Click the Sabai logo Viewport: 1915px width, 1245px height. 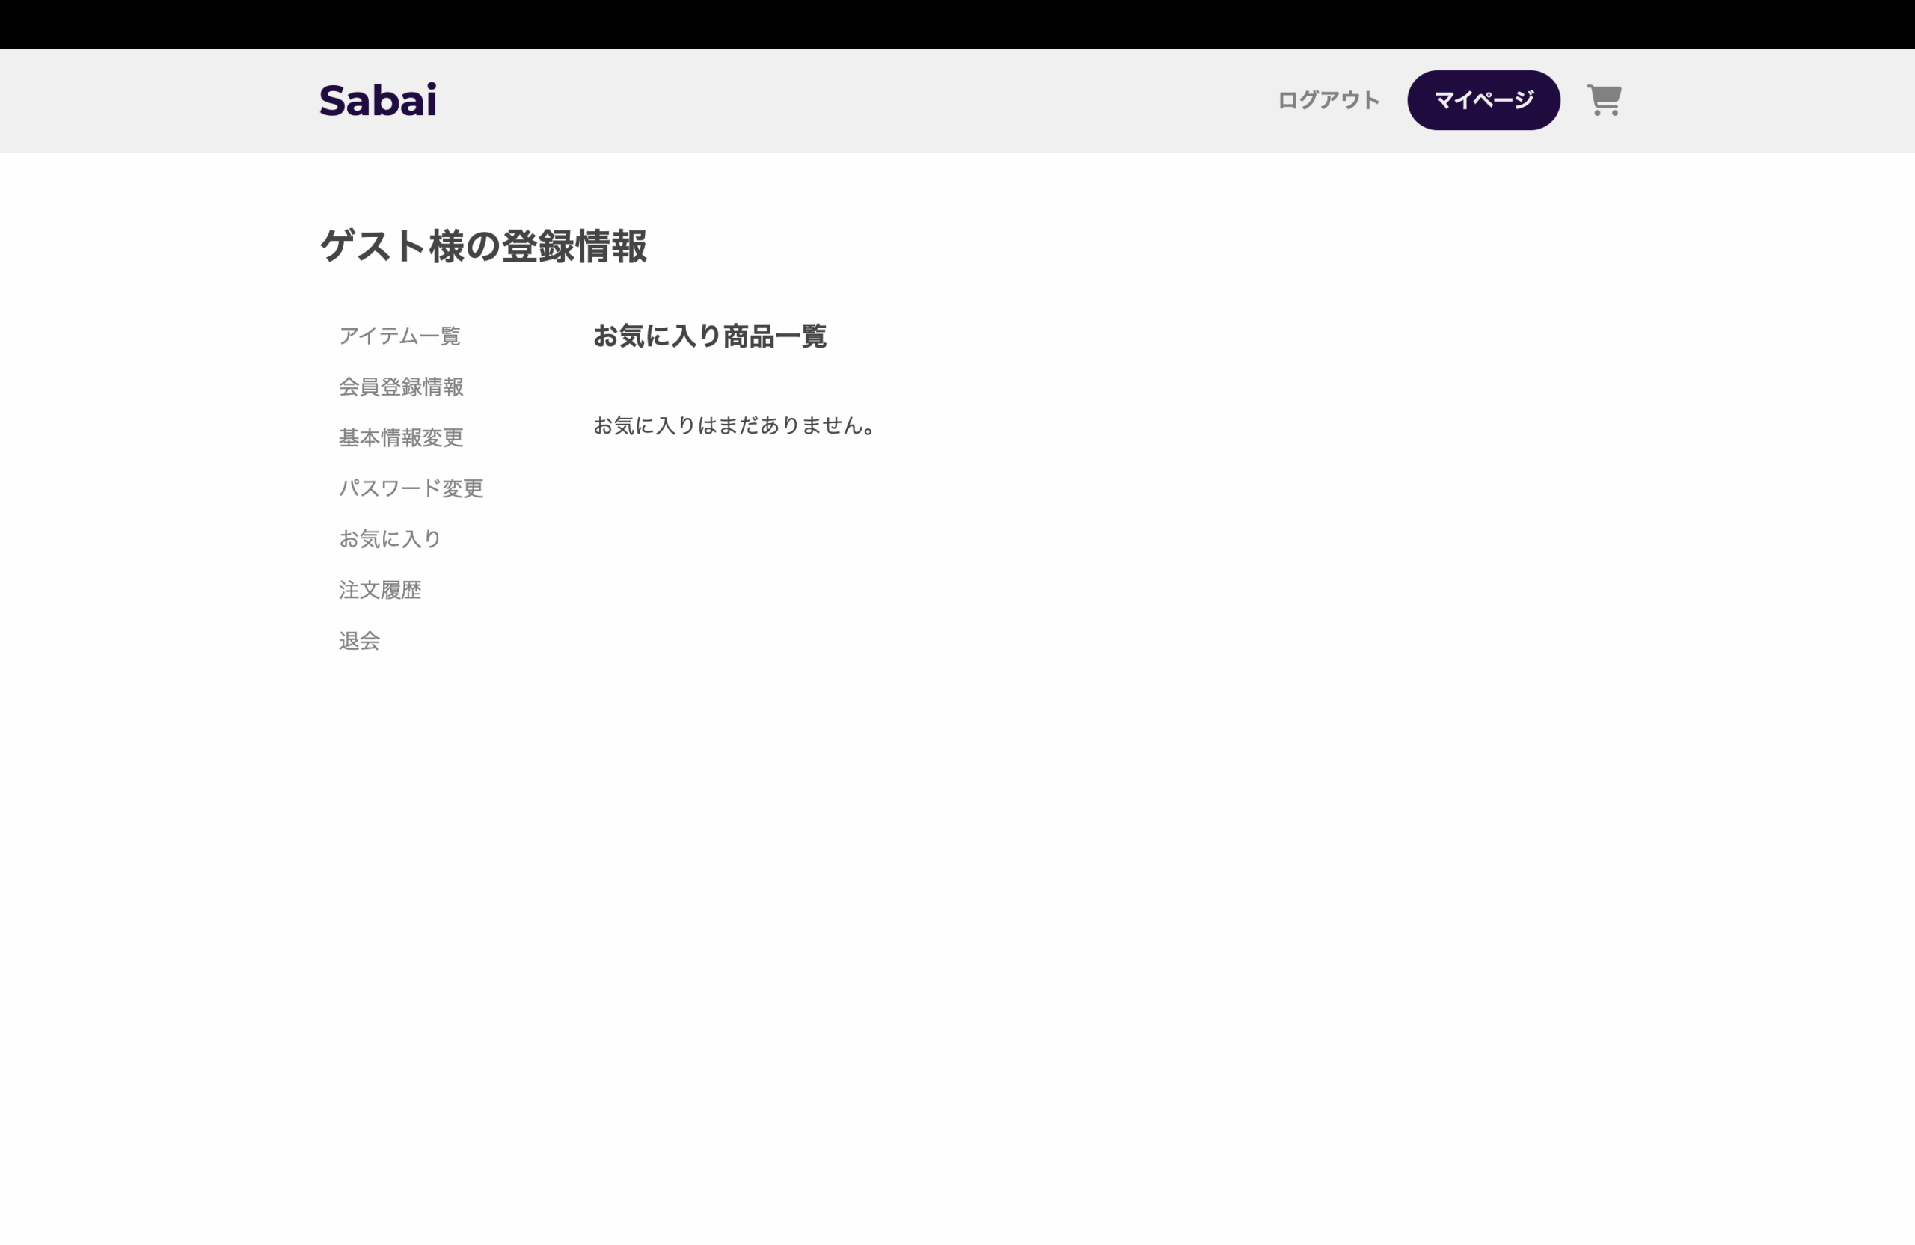click(x=377, y=100)
